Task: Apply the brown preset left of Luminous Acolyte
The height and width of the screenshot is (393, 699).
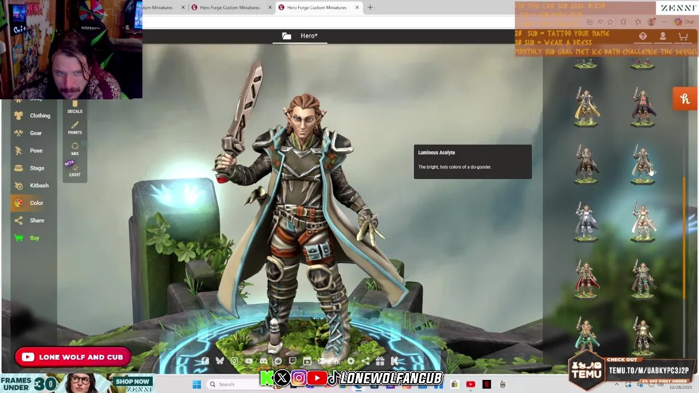Action: coord(586,164)
